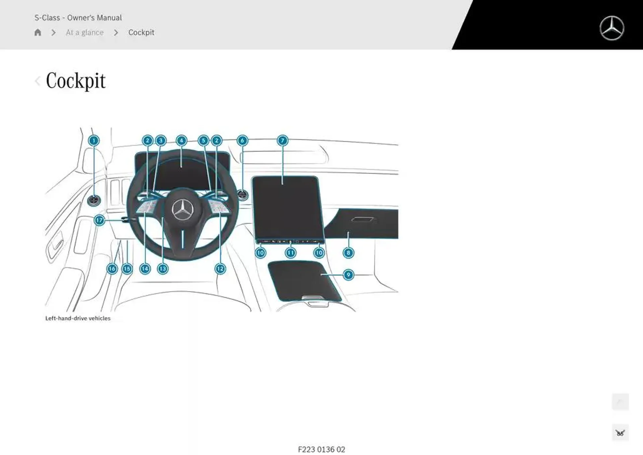
Task: Select hotspot marker 16 on cockpit diagram
Action: pos(112,269)
